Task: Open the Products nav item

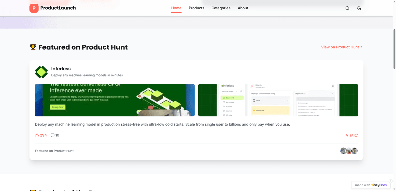Action: coord(196,8)
